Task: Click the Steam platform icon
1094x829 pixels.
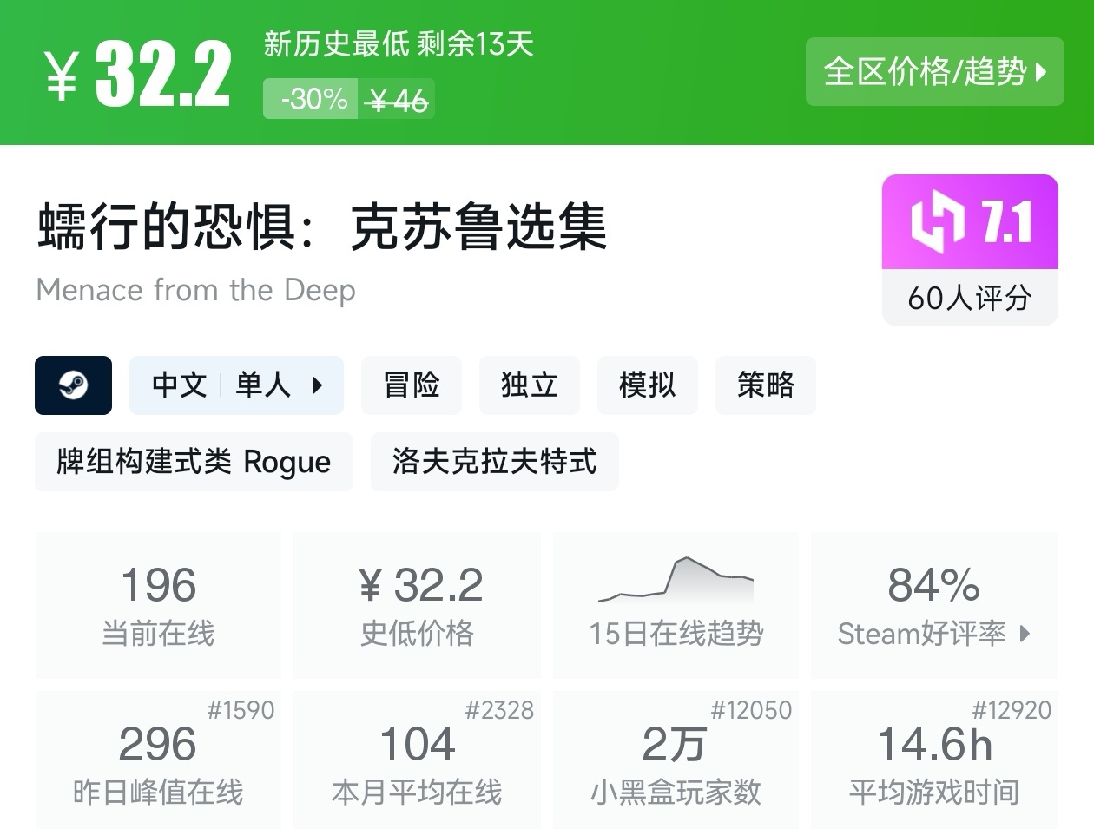Action: pos(73,385)
